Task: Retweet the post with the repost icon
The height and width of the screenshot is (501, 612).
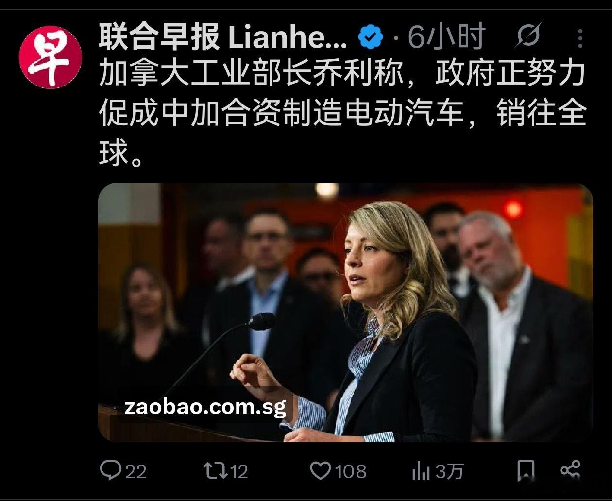Action: 215,470
